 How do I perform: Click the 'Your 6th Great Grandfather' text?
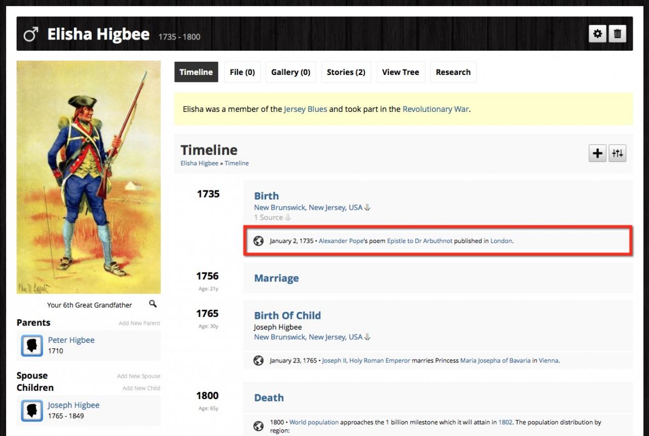coord(89,305)
